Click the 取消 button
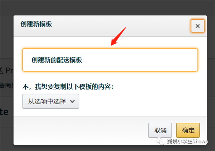Screen dimensions: 215x151 [x=160, y=130]
